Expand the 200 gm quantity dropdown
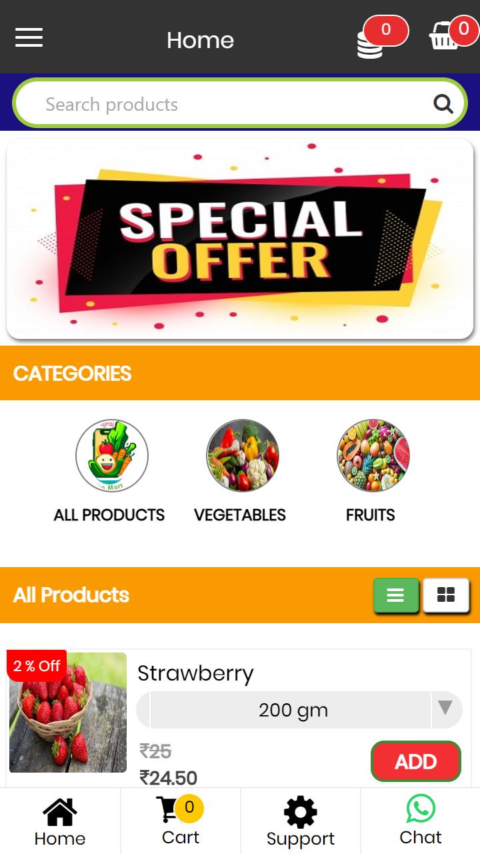Screen dimensions: 480x854 [299, 710]
